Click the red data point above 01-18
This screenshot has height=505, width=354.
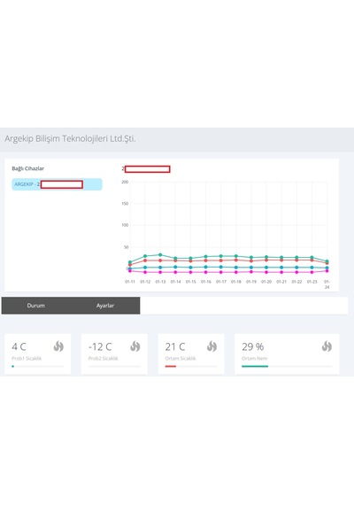tap(236, 260)
